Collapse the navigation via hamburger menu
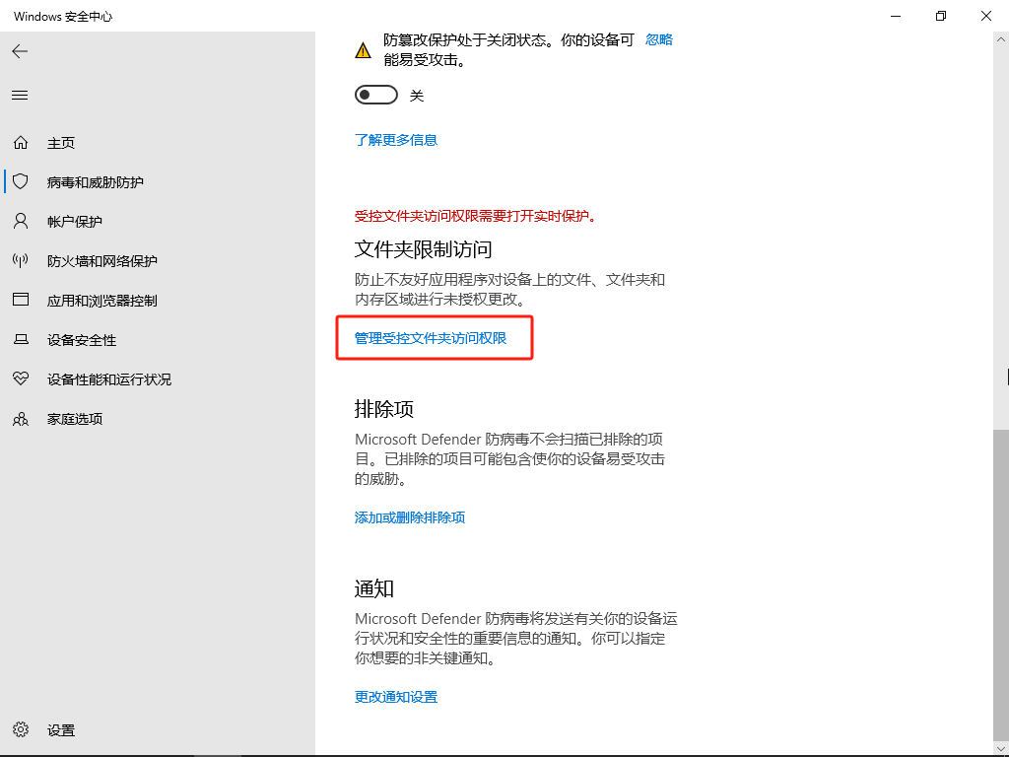 click(x=19, y=95)
